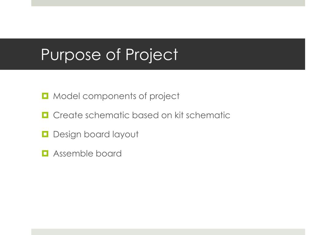This screenshot has width=313, height=235.
Task: Click the green bullet before 'Assemble board'
Action: click(x=45, y=154)
